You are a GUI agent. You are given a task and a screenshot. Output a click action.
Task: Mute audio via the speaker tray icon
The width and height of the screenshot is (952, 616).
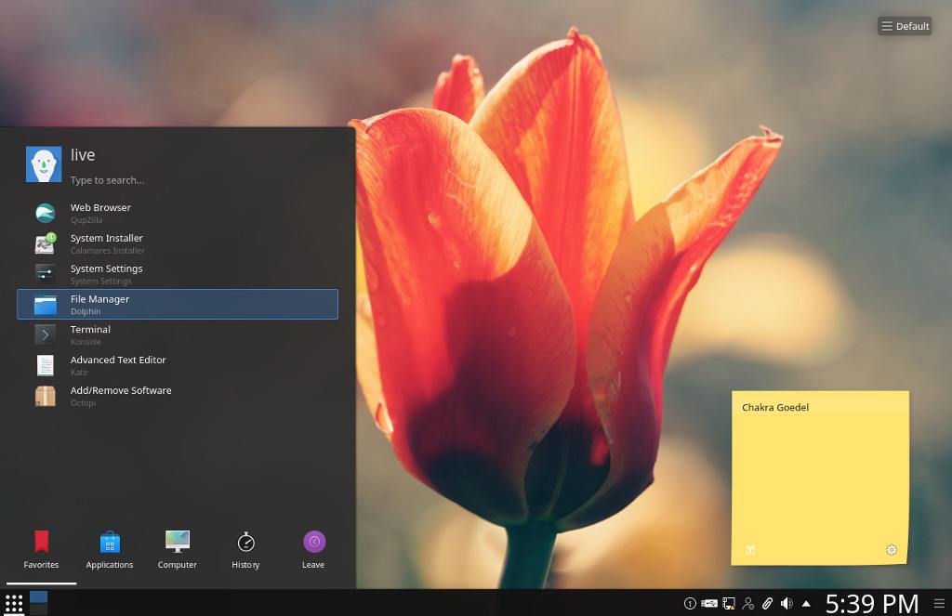click(x=787, y=603)
